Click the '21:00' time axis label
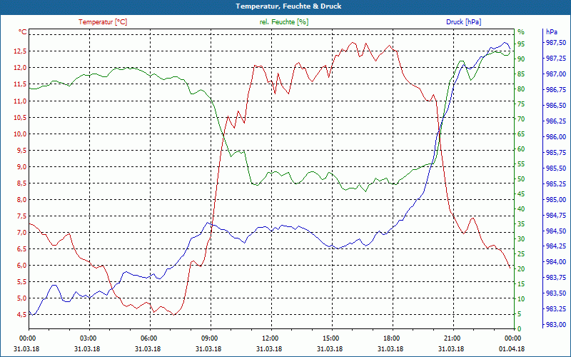Viewport: 571px width, 357px height. 453,338
